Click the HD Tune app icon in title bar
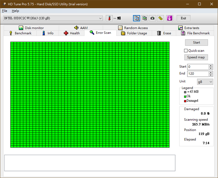 [x=4, y=4]
